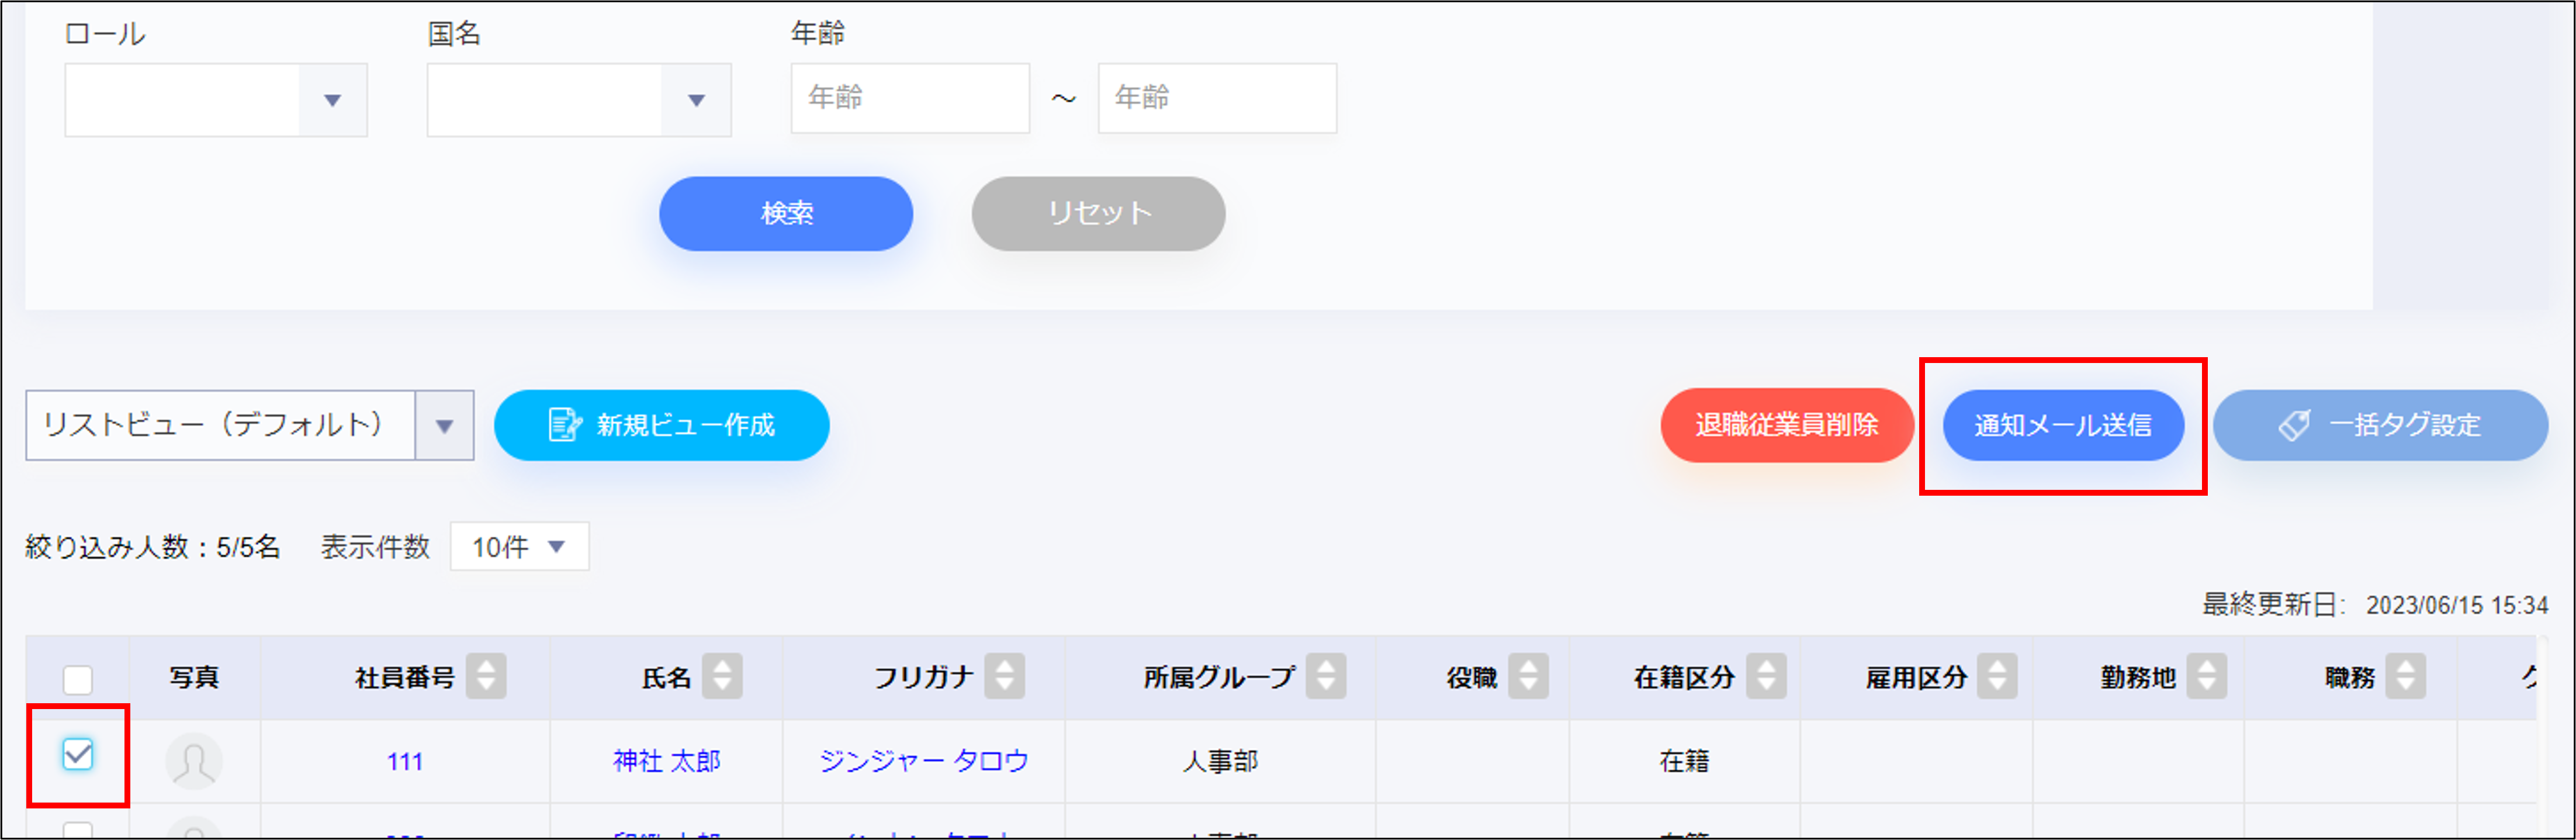This screenshot has height=840, width=2576.
Task: Open 神社 太郎's profile photo placeholder
Action: (x=194, y=762)
